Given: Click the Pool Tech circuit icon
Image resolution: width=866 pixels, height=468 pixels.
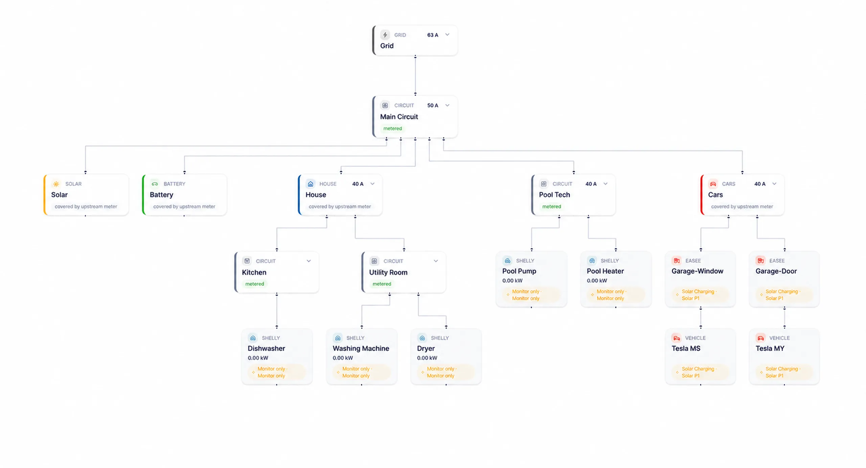Looking at the screenshot, I should coord(544,184).
